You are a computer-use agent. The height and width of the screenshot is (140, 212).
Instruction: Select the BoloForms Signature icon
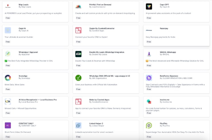149,78
